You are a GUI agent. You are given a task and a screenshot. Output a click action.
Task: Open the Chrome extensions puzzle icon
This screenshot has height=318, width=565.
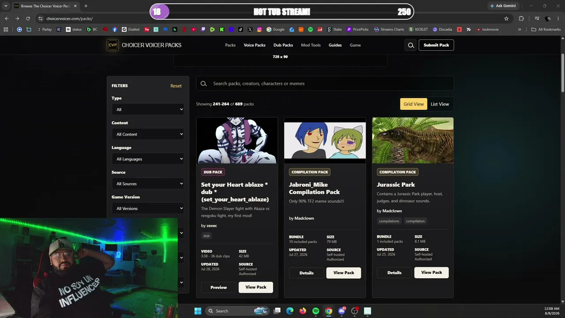click(521, 19)
